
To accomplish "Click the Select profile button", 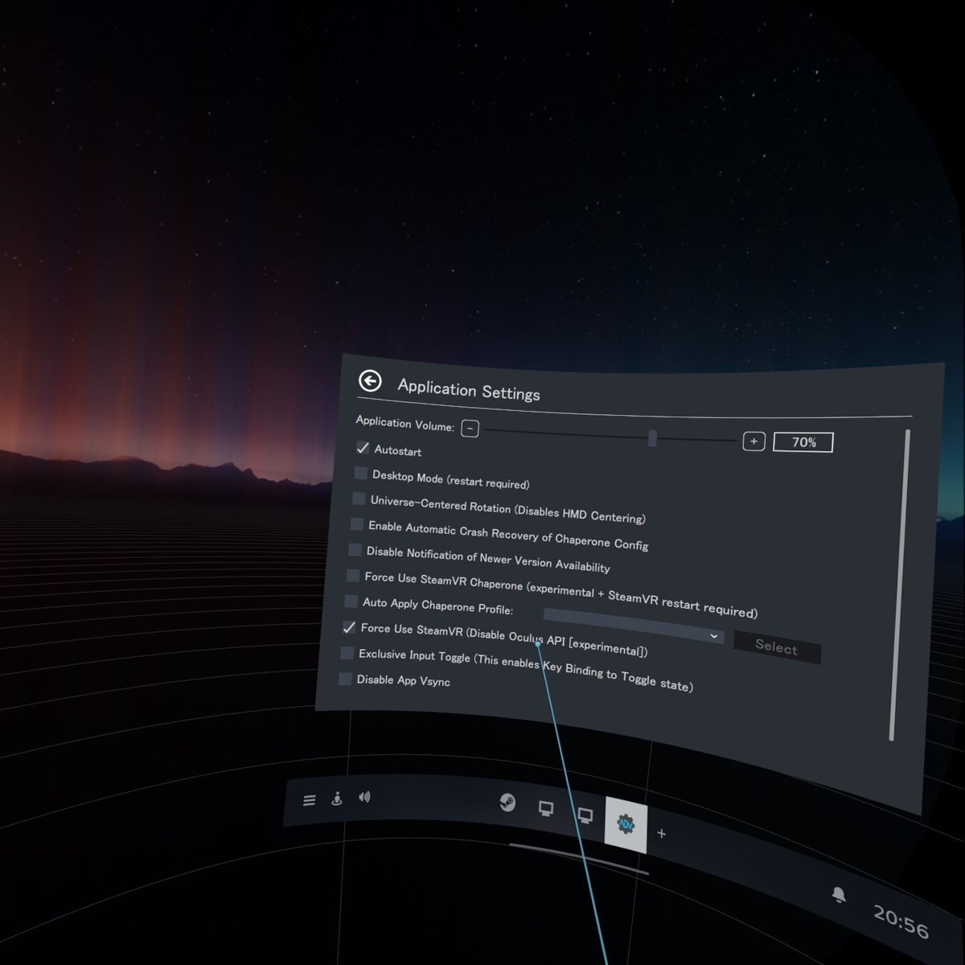I will coord(777,647).
